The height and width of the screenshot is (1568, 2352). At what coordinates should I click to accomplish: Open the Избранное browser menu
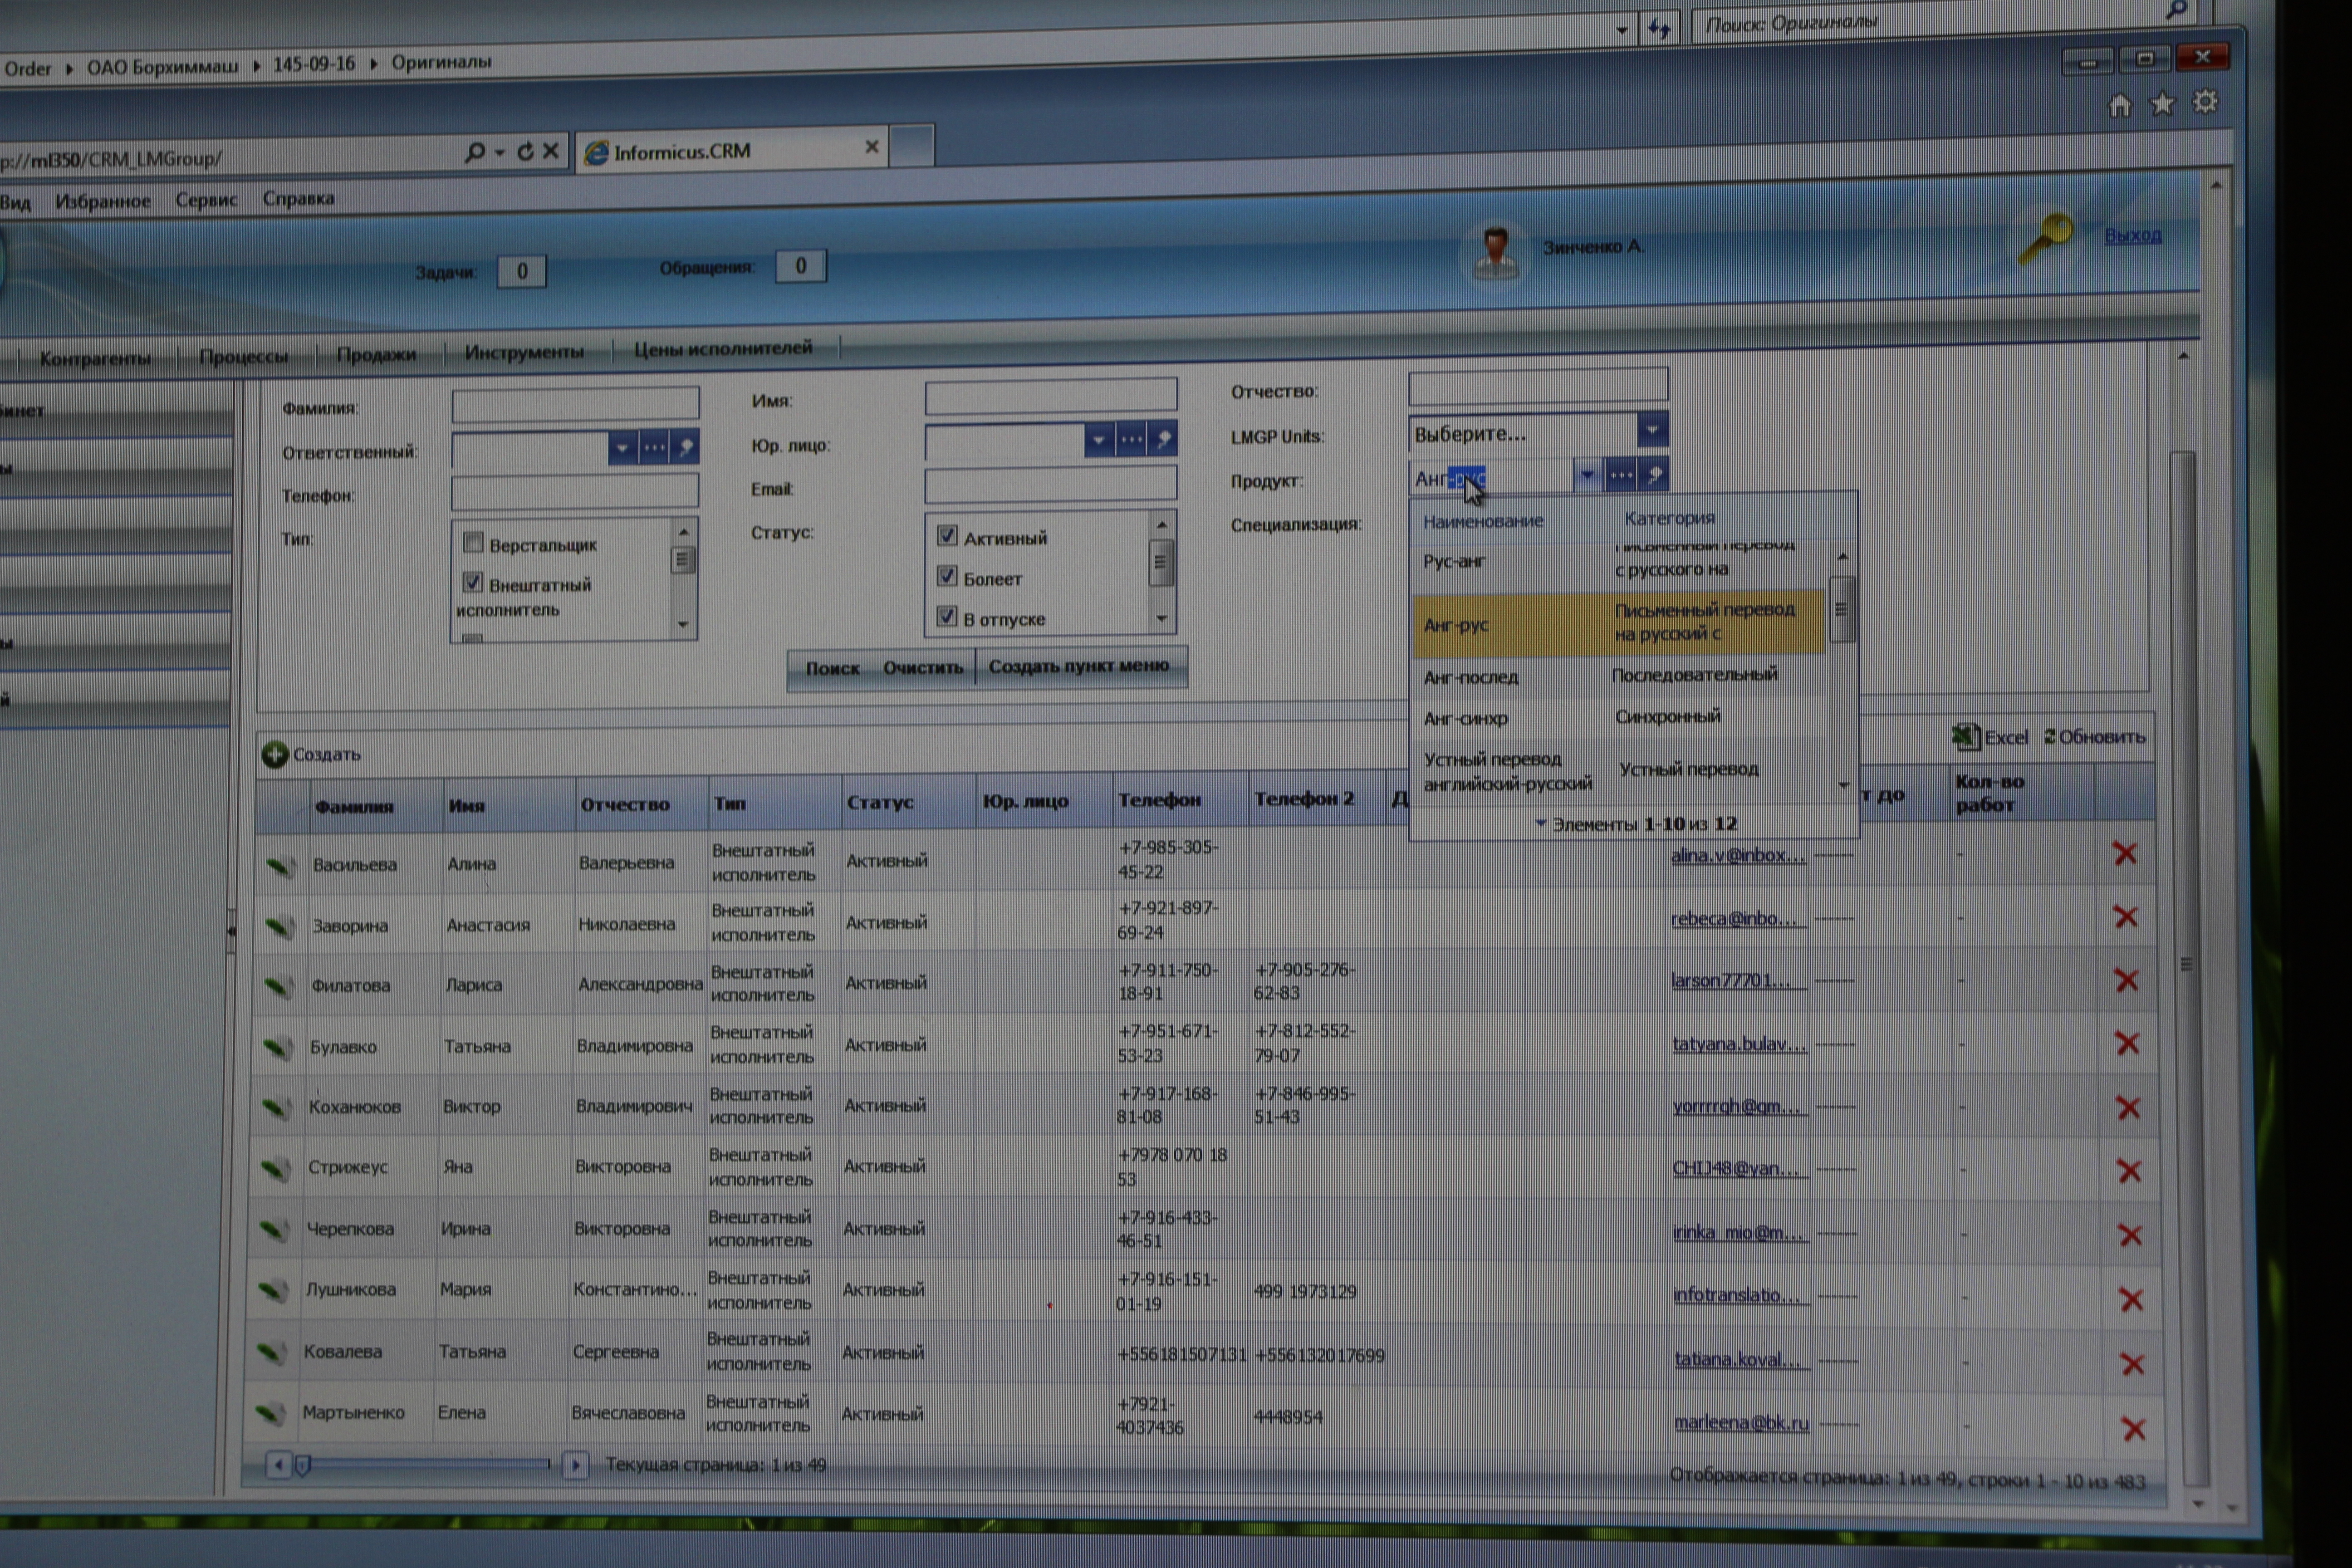(x=103, y=201)
